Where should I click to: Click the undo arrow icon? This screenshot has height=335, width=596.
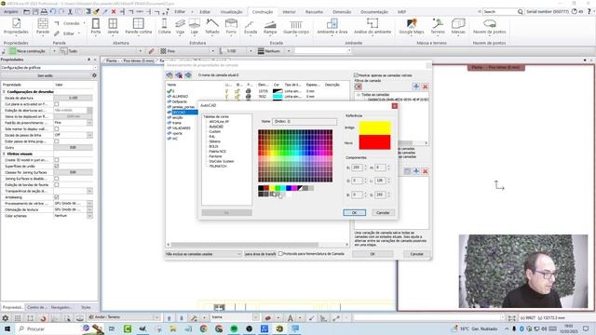[x=53, y=12]
